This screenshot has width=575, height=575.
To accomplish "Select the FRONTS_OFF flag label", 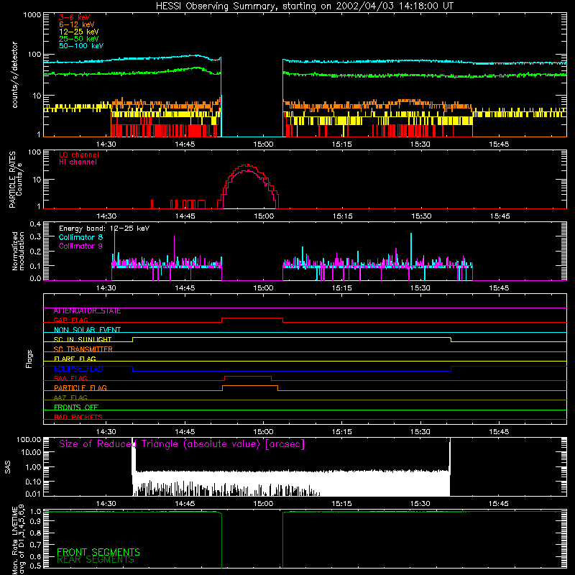I will 76,407.
